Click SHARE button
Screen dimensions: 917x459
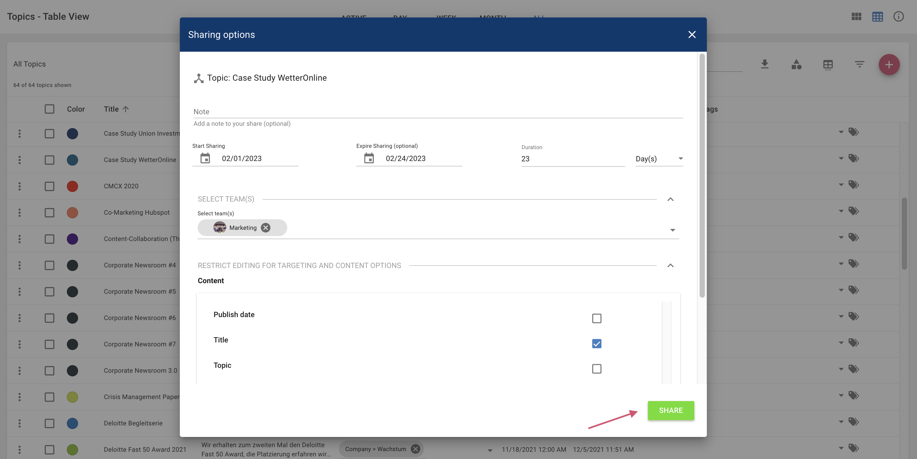pos(671,410)
